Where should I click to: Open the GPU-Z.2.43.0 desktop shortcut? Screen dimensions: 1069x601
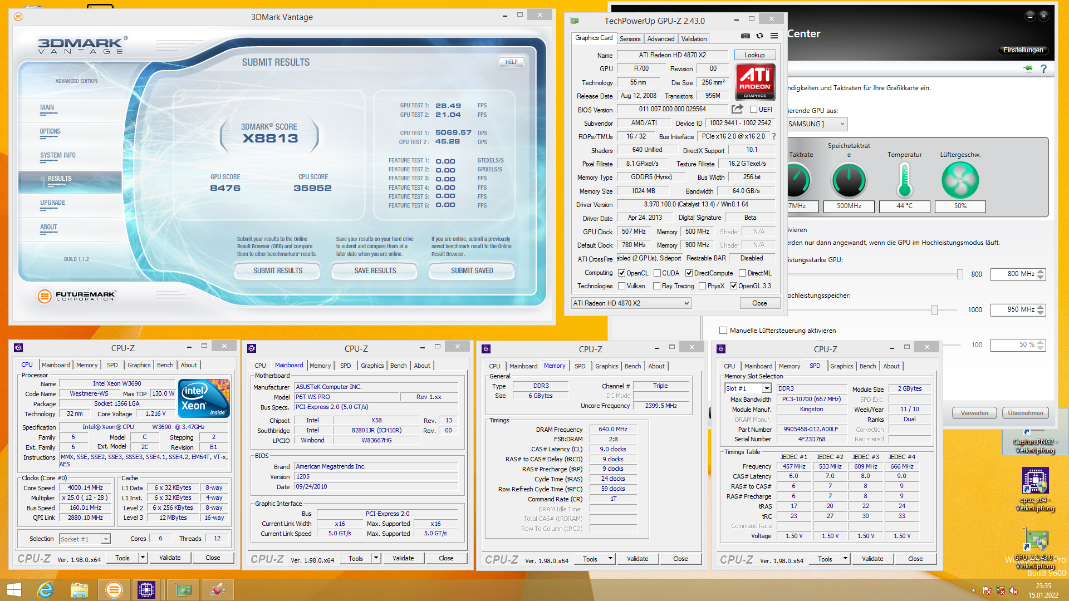(1035, 549)
